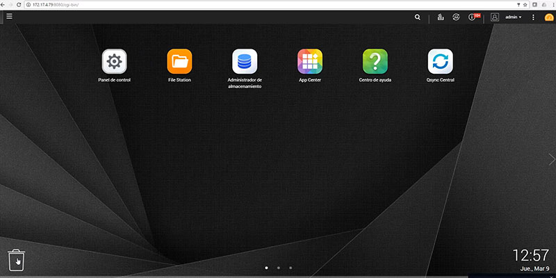
Task: Open the Panel de control app
Action: coord(114,61)
